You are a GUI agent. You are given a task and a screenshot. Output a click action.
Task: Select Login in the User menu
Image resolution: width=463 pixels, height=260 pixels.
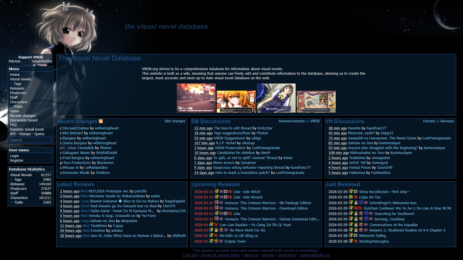pos(14,156)
